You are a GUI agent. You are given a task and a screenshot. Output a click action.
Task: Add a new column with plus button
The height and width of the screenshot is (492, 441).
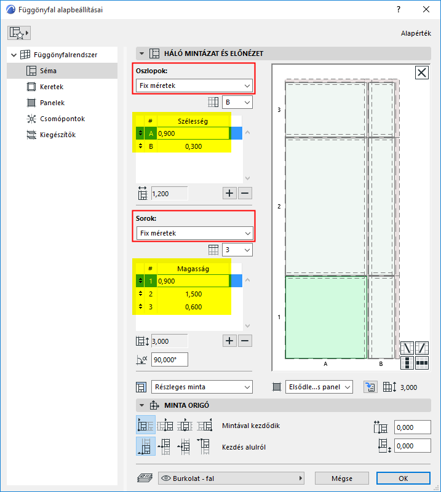tap(229, 193)
